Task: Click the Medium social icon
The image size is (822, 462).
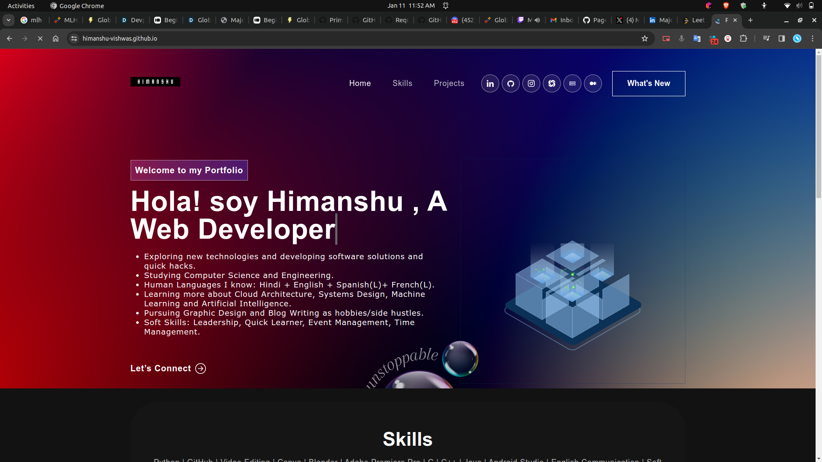Action: 593,83
